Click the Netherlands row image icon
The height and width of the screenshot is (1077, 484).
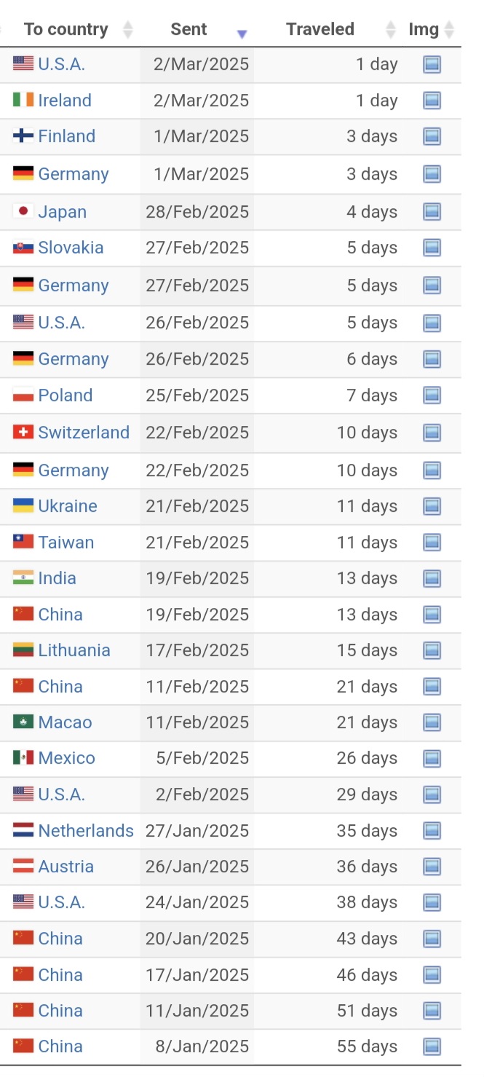[432, 831]
